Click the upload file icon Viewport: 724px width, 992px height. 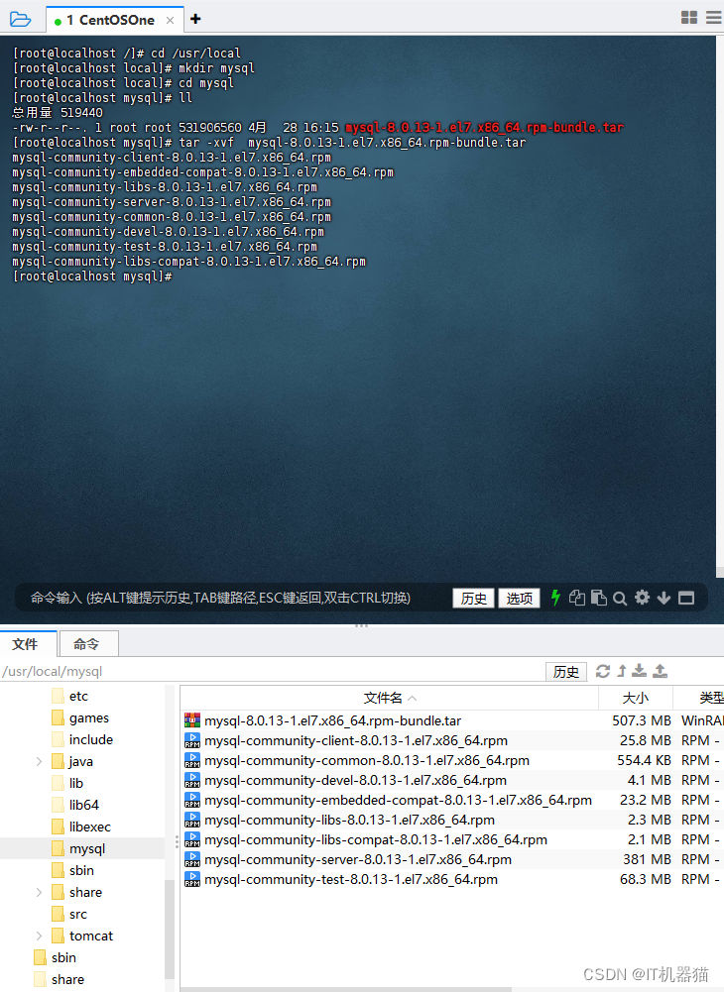point(660,671)
